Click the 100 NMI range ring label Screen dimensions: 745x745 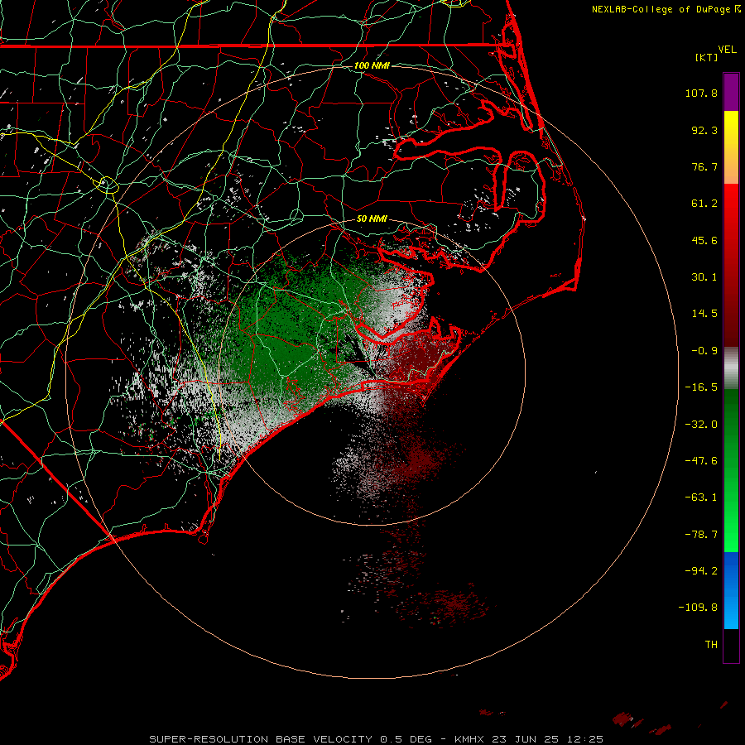pos(372,65)
